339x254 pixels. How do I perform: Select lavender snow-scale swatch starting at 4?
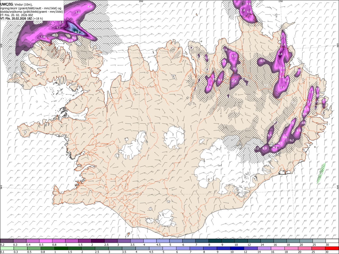[x=150, y=241]
